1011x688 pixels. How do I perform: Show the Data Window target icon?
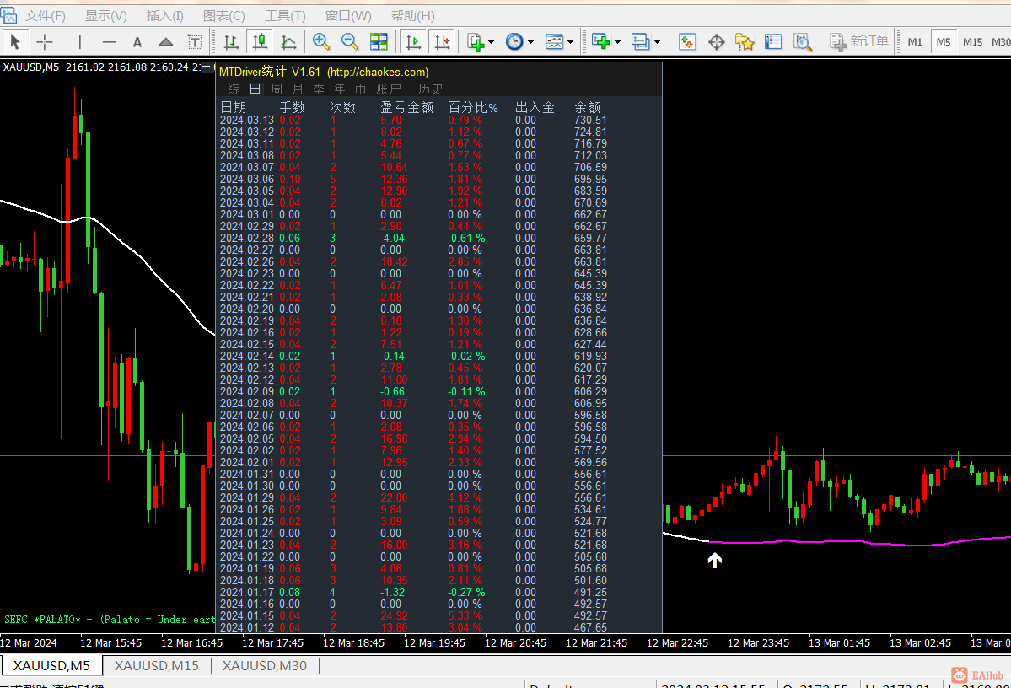pos(717,42)
